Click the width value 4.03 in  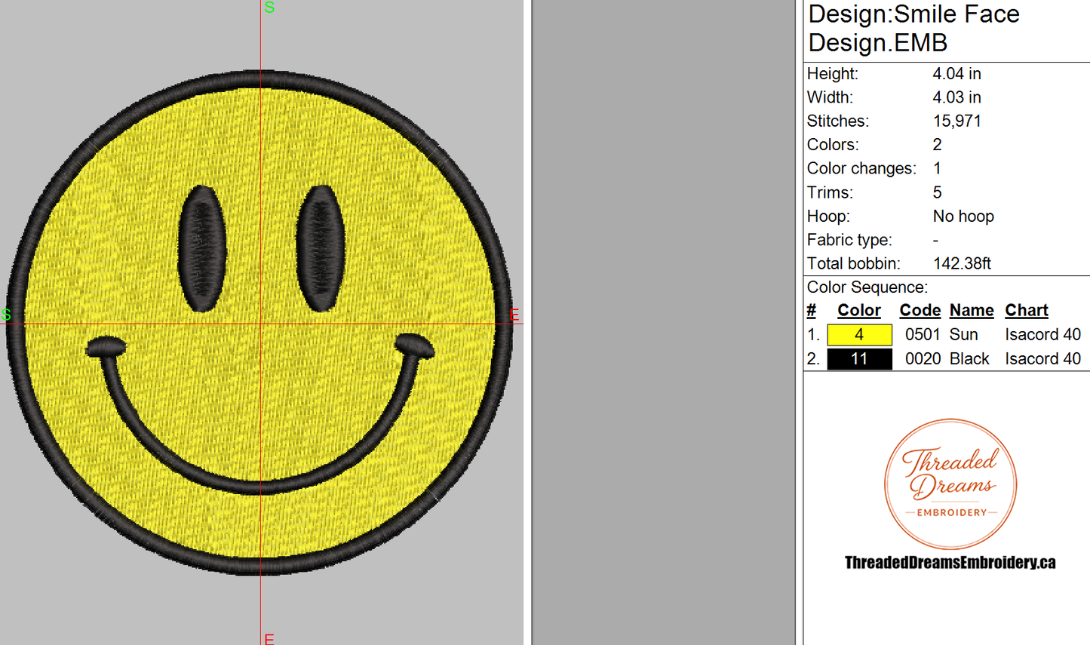click(956, 97)
